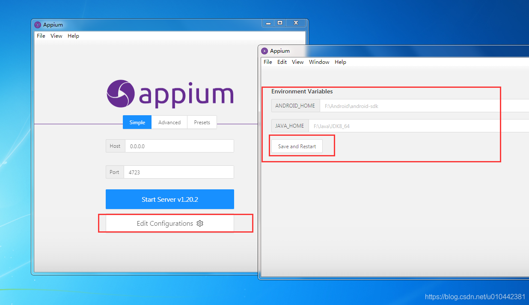Click the ANDROID_HOME label
The image size is (529, 305).
295,105
